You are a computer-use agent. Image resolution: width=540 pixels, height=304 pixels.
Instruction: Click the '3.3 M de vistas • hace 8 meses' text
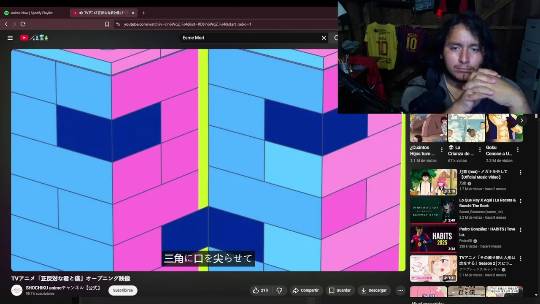483,217
